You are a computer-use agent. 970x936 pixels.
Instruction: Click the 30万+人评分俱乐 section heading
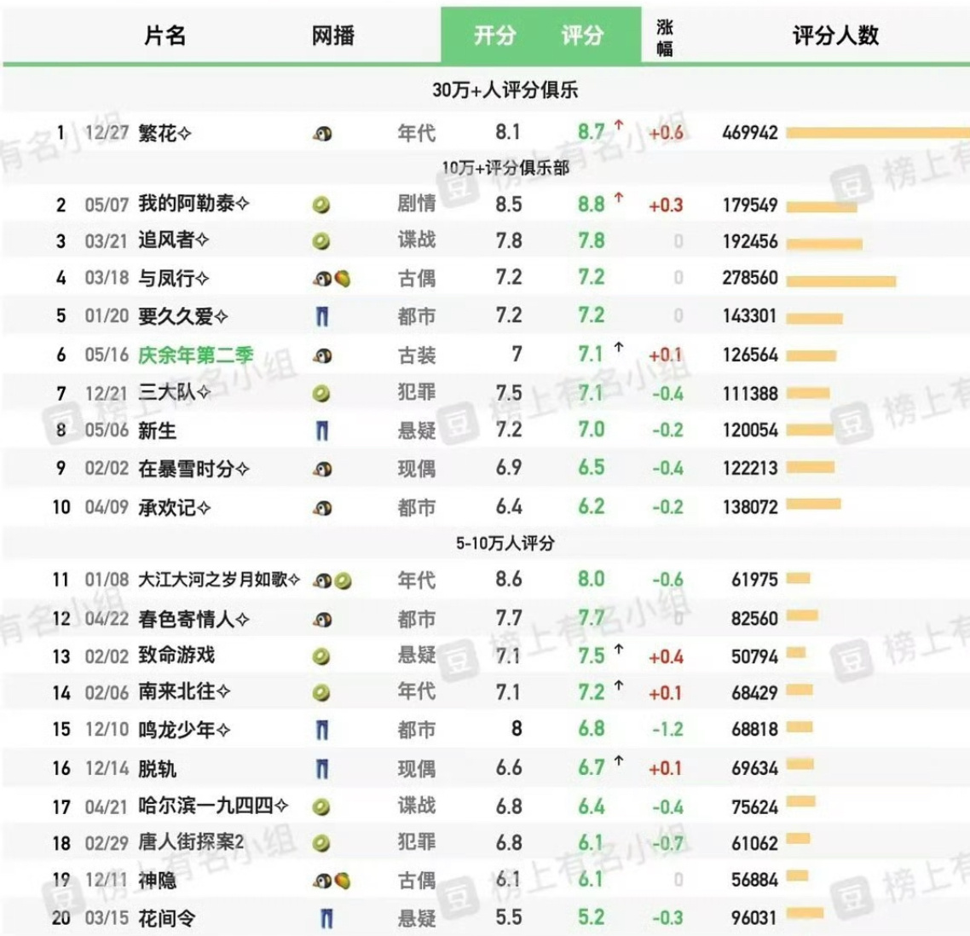[x=505, y=90]
